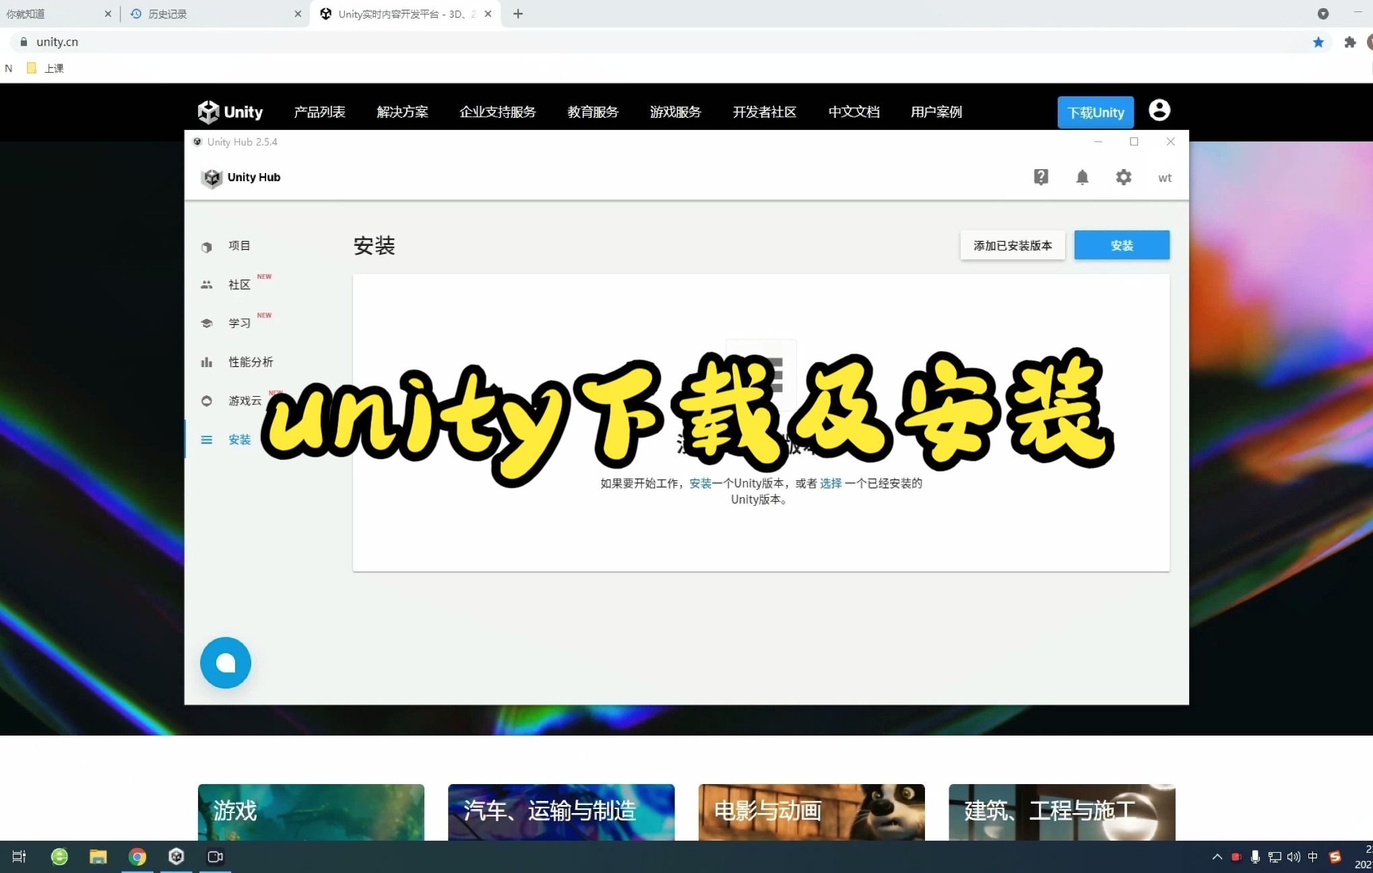
Task: Click the Unity Hub logo
Action: (x=241, y=177)
